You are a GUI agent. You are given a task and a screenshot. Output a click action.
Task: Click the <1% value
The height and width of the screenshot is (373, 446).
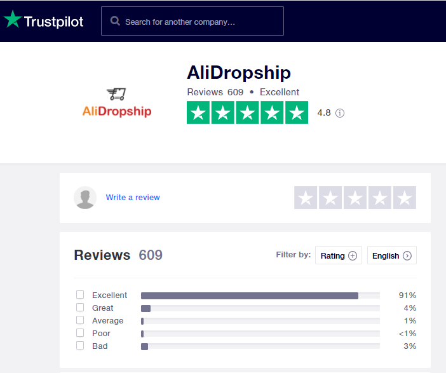tap(407, 334)
